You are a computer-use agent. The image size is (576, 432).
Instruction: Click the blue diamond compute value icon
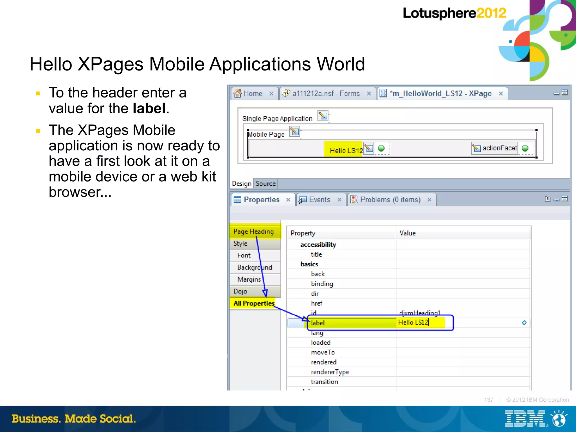524,323
